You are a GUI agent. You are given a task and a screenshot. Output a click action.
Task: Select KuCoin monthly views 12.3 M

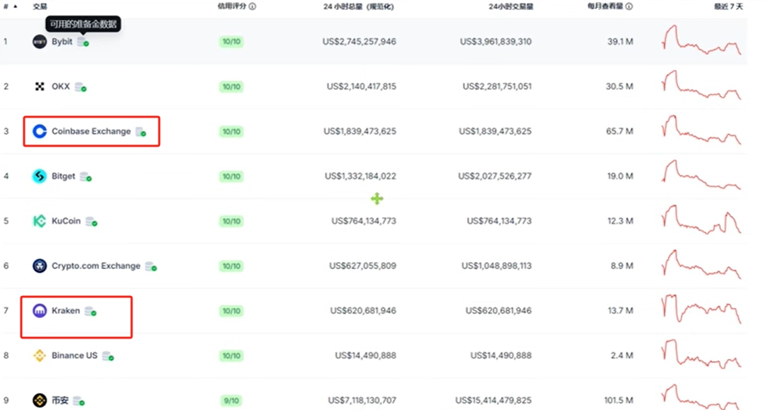[x=620, y=221]
